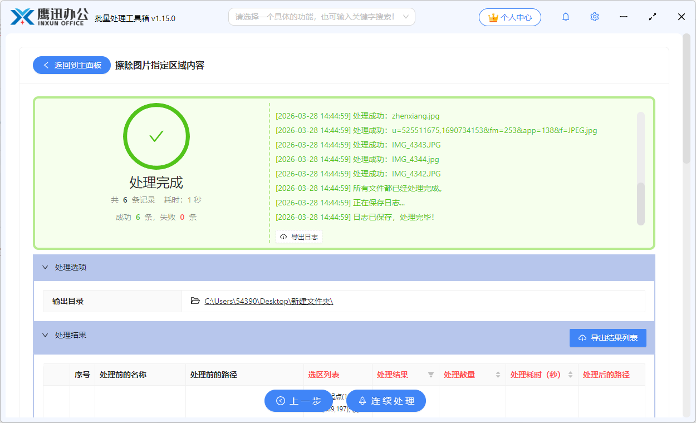This screenshot has width=696, height=423.
Task: Return to main panel via 返回到主面板
Action: (71, 65)
